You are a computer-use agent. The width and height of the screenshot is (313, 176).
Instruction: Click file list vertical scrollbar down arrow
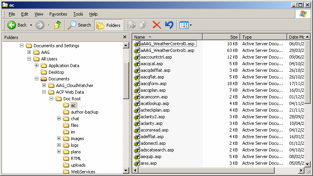click(308, 164)
